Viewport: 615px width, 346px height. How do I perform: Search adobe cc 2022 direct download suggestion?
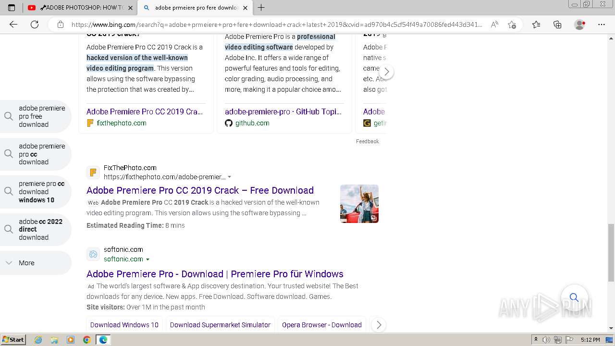pyautogui.click(x=36, y=229)
